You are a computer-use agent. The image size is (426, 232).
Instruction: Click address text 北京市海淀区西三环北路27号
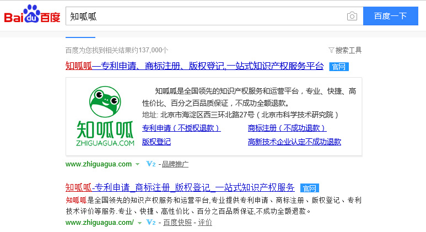click(207, 115)
